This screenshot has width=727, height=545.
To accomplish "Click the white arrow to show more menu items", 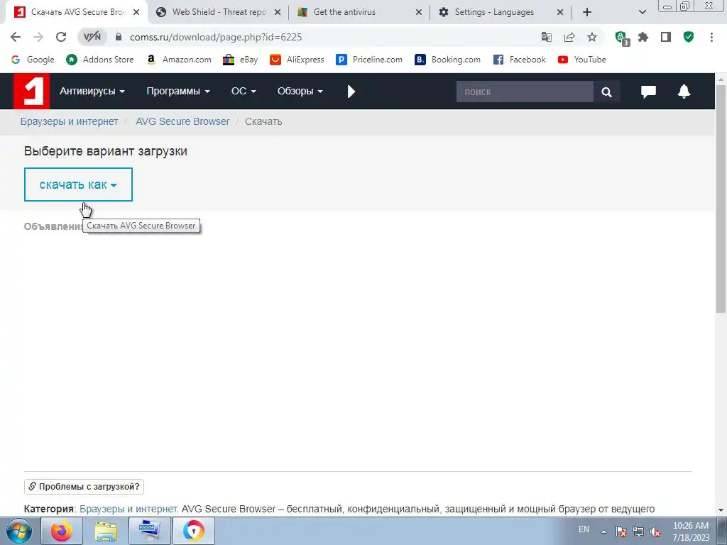I will click(351, 92).
